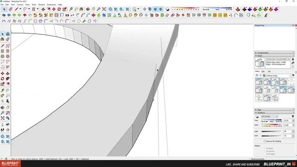The width and height of the screenshot is (297, 167).
Task: Click the magenta diamond icon in top toolbar
Action: [277, 9]
